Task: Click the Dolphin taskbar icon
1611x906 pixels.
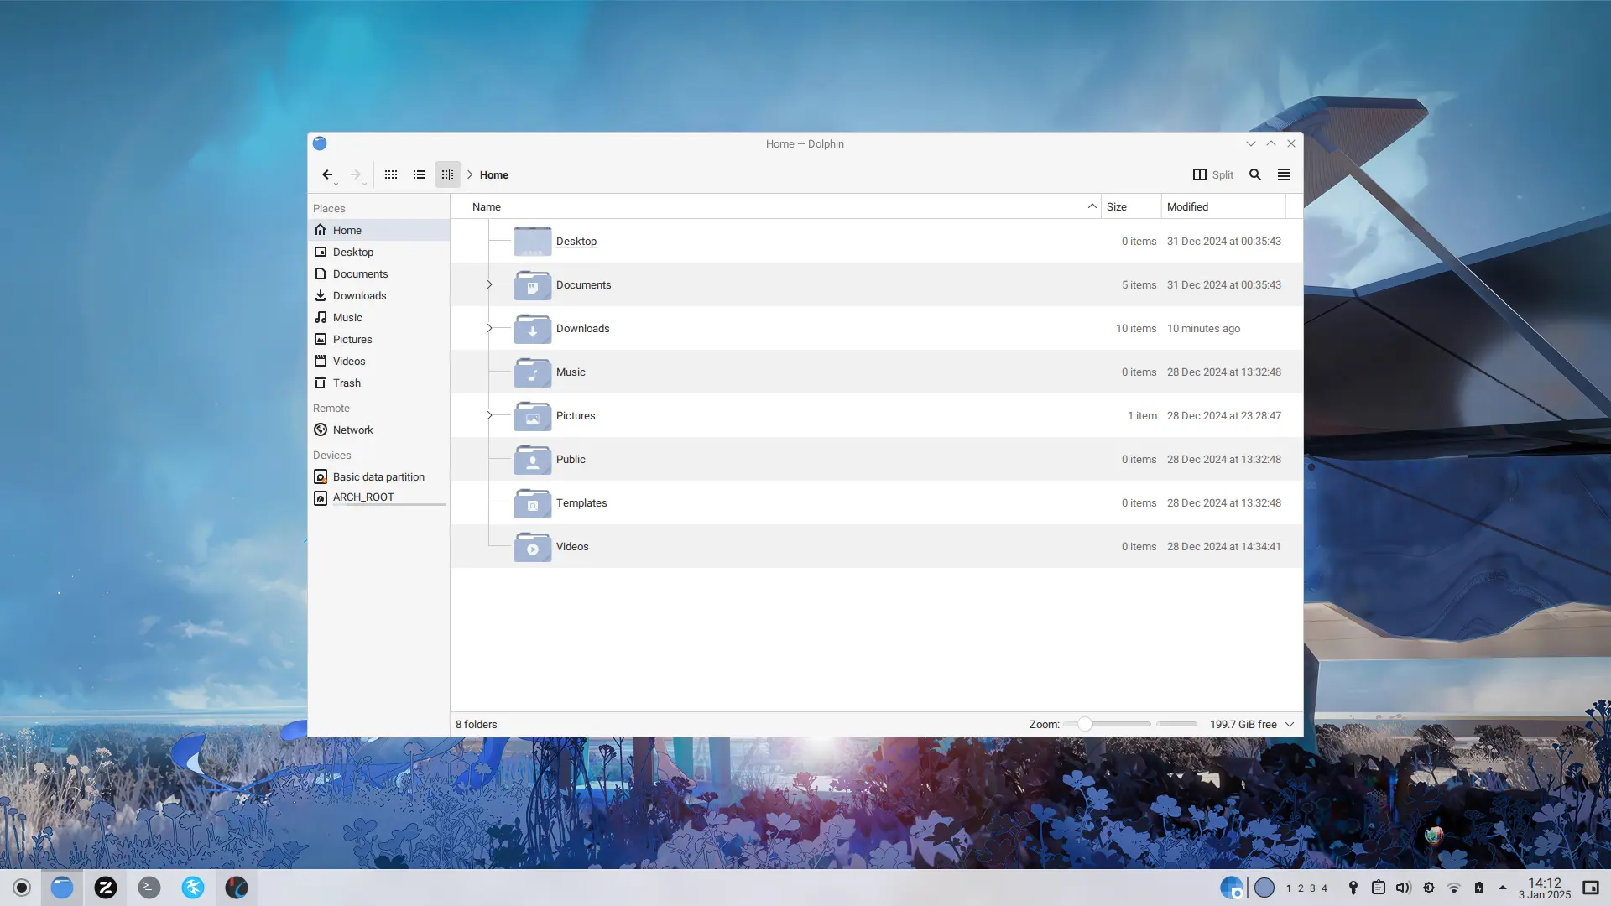Action: click(62, 888)
